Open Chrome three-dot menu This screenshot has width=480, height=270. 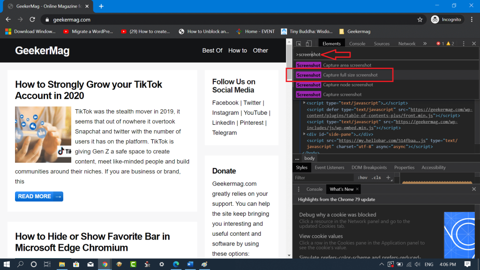click(x=472, y=20)
